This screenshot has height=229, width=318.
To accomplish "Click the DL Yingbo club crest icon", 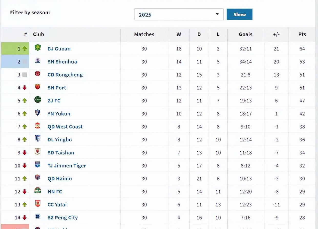I will [38, 139].
